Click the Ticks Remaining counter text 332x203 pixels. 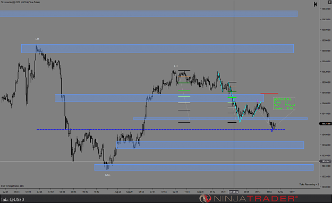pos(309,184)
